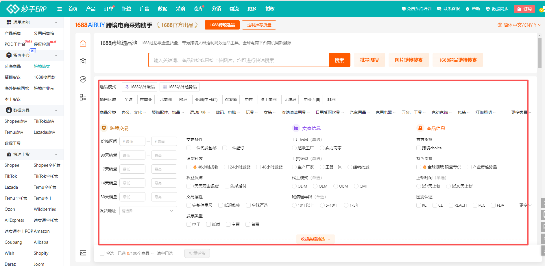545x266 pixels.
Task: Open the 物流 top menu
Action: (x=234, y=9)
